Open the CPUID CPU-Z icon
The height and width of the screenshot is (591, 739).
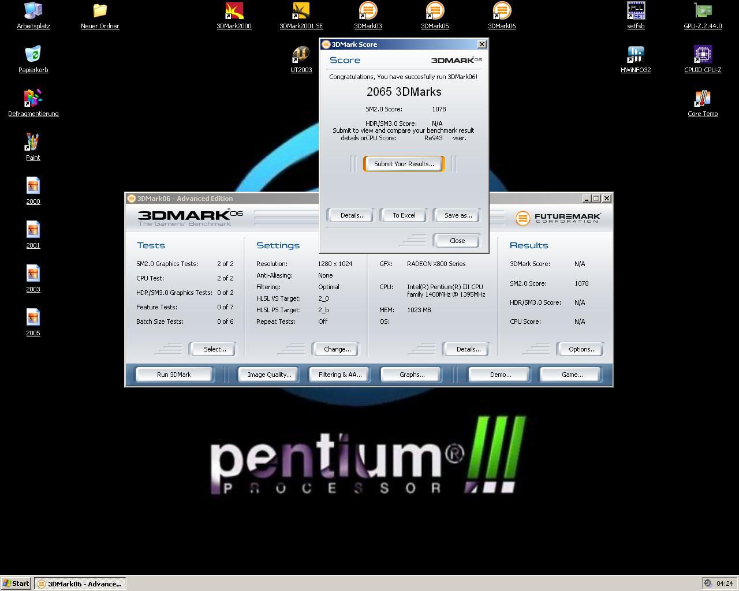pyautogui.click(x=703, y=59)
